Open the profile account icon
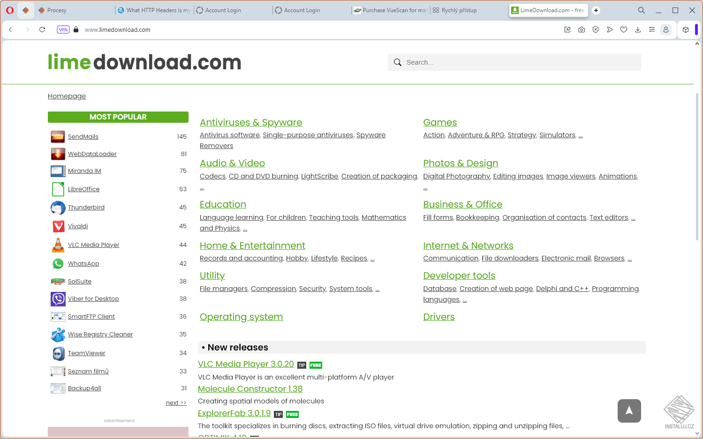This screenshot has height=439, width=703. 666,30
